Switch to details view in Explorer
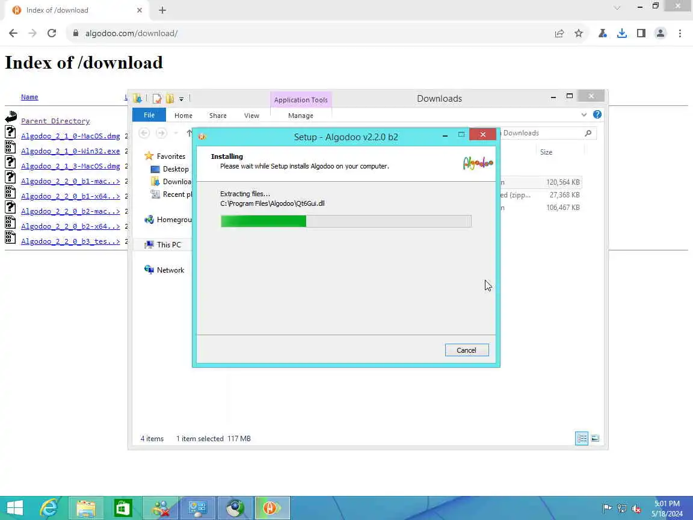 [x=582, y=438]
